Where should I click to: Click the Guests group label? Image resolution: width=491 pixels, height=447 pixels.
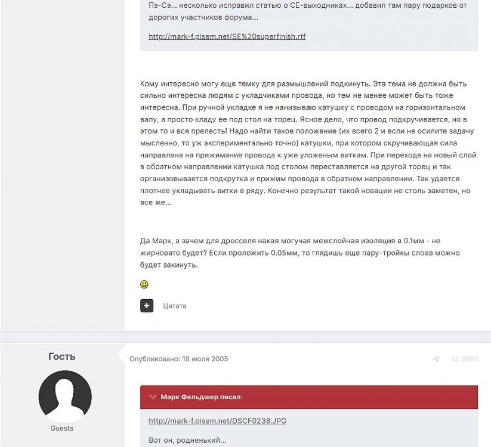coord(62,428)
